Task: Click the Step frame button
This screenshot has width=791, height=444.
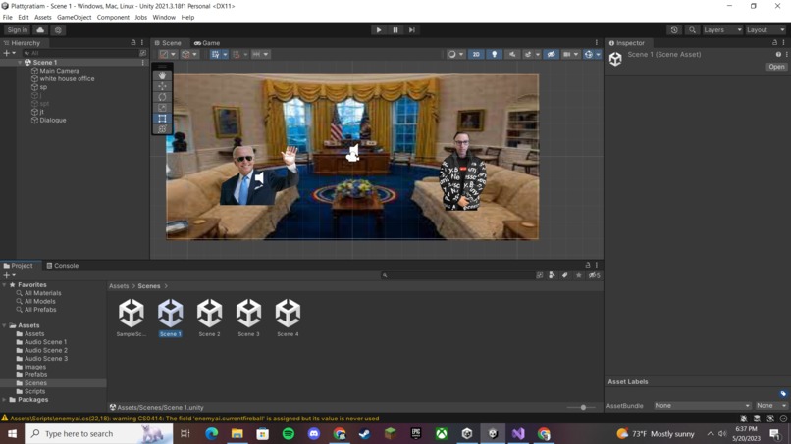Action: tap(411, 30)
